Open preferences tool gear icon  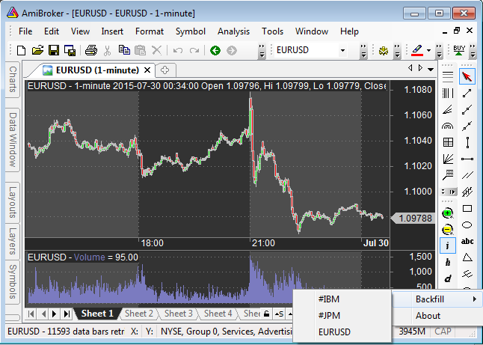click(384, 51)
